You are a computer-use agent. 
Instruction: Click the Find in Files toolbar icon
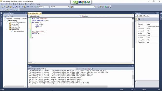pos(72,7)
